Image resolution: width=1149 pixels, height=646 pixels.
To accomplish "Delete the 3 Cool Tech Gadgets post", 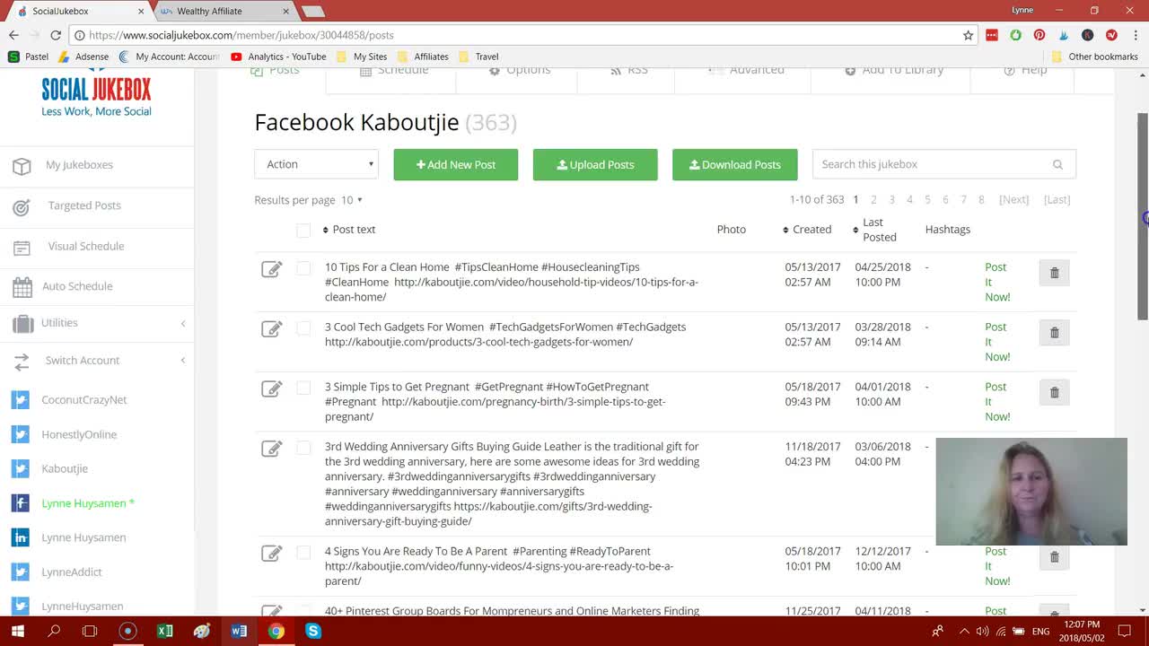I will point(1055,333).
